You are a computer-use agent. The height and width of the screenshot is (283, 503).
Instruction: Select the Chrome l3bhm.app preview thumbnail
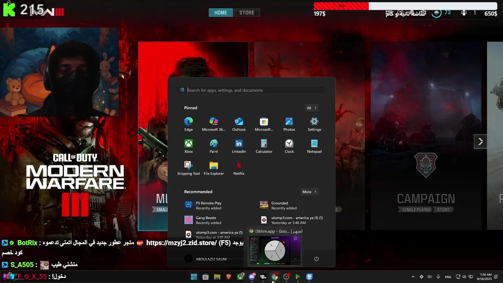[275, 250]
